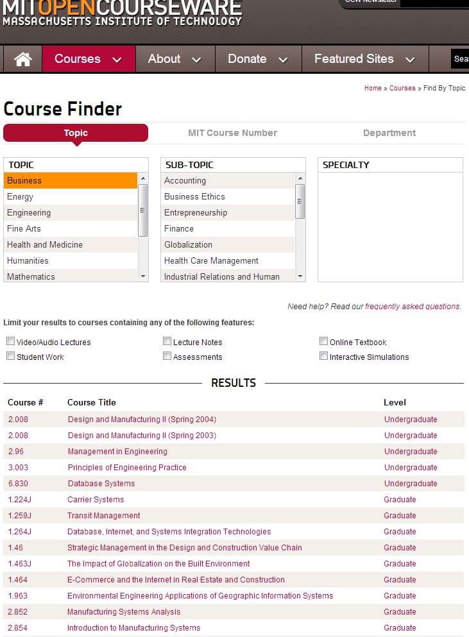Click the Sub-Topic list scrollbar thumb

click(x=300, y=201)
